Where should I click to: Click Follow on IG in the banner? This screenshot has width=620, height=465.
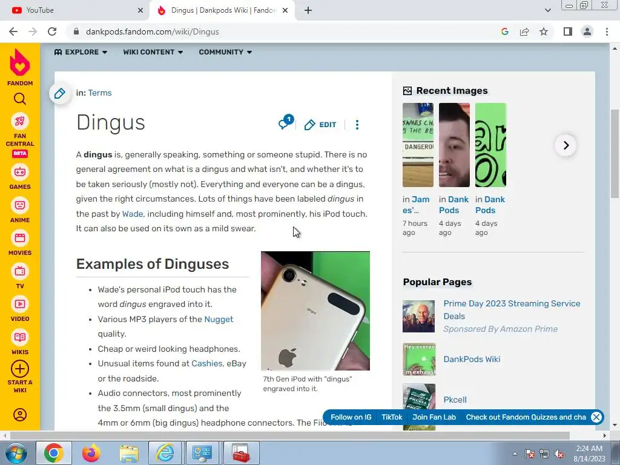tap(351, 417)
